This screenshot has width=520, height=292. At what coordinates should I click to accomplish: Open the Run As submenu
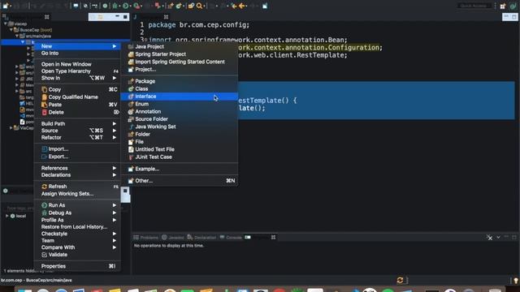tap(77, 205)
